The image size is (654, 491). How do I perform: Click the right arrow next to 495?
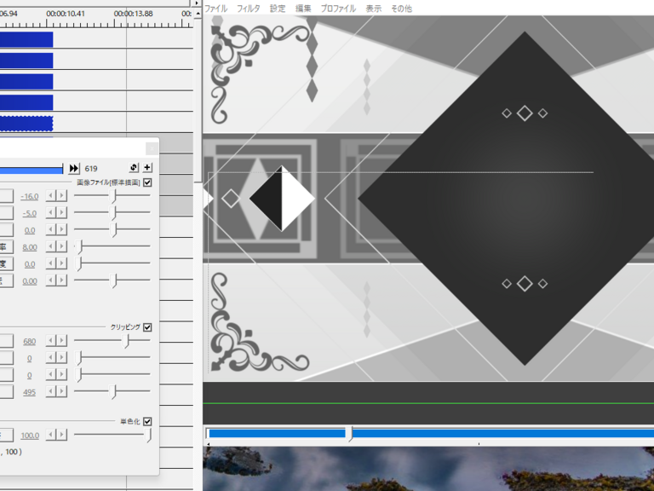[x=61, y=391]
